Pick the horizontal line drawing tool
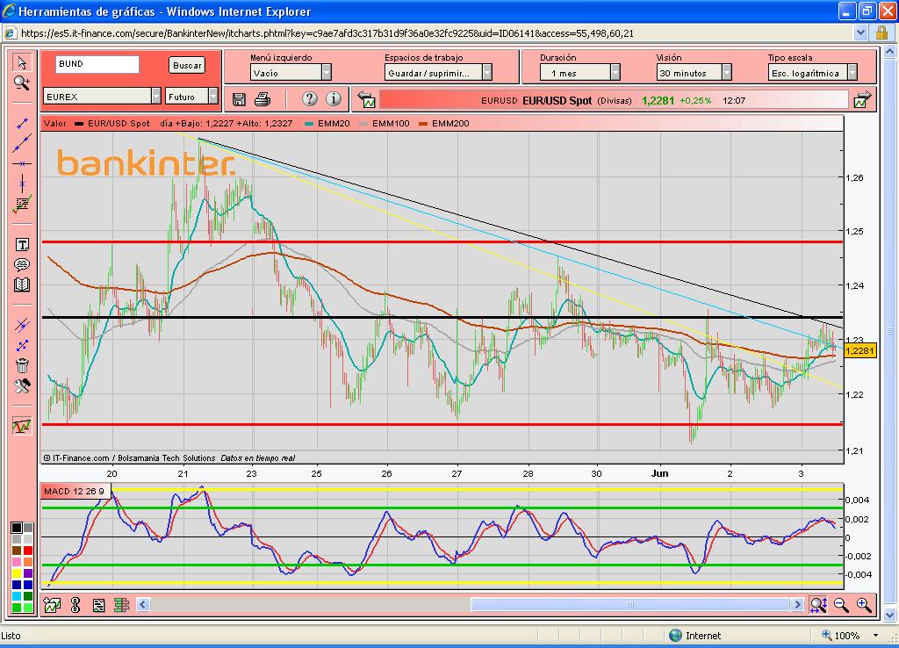Screen dimensions: 899x648 [x=22, y=164]
